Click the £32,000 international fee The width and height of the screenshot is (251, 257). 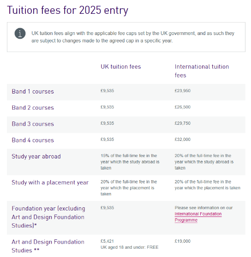(183, 140)
